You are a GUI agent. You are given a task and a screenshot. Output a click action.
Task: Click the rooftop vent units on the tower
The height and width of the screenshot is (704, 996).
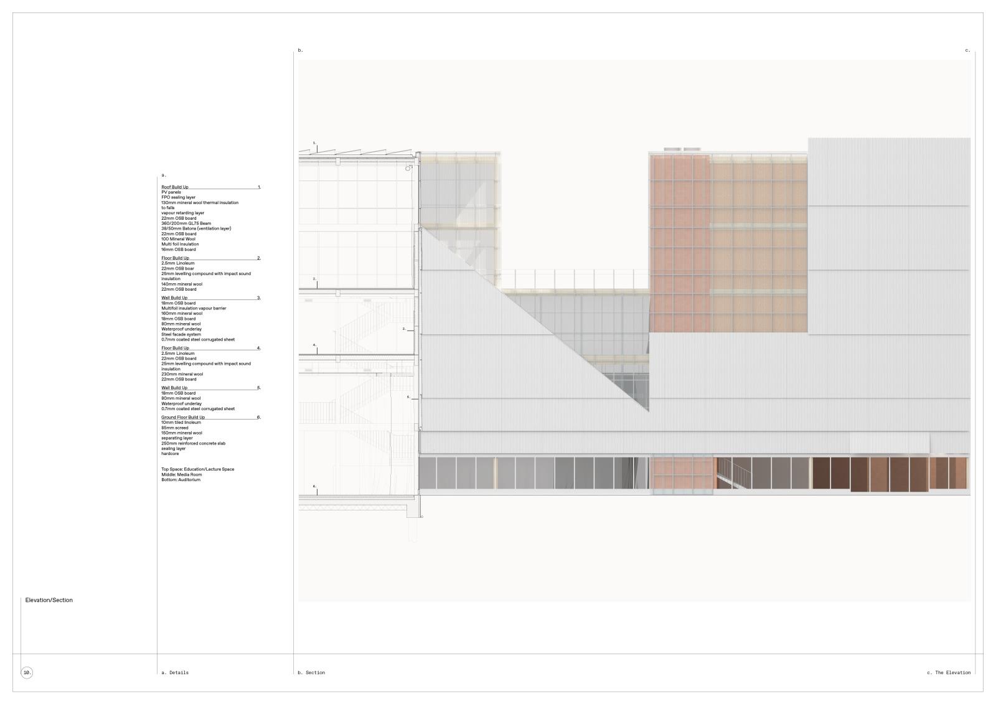682,149
